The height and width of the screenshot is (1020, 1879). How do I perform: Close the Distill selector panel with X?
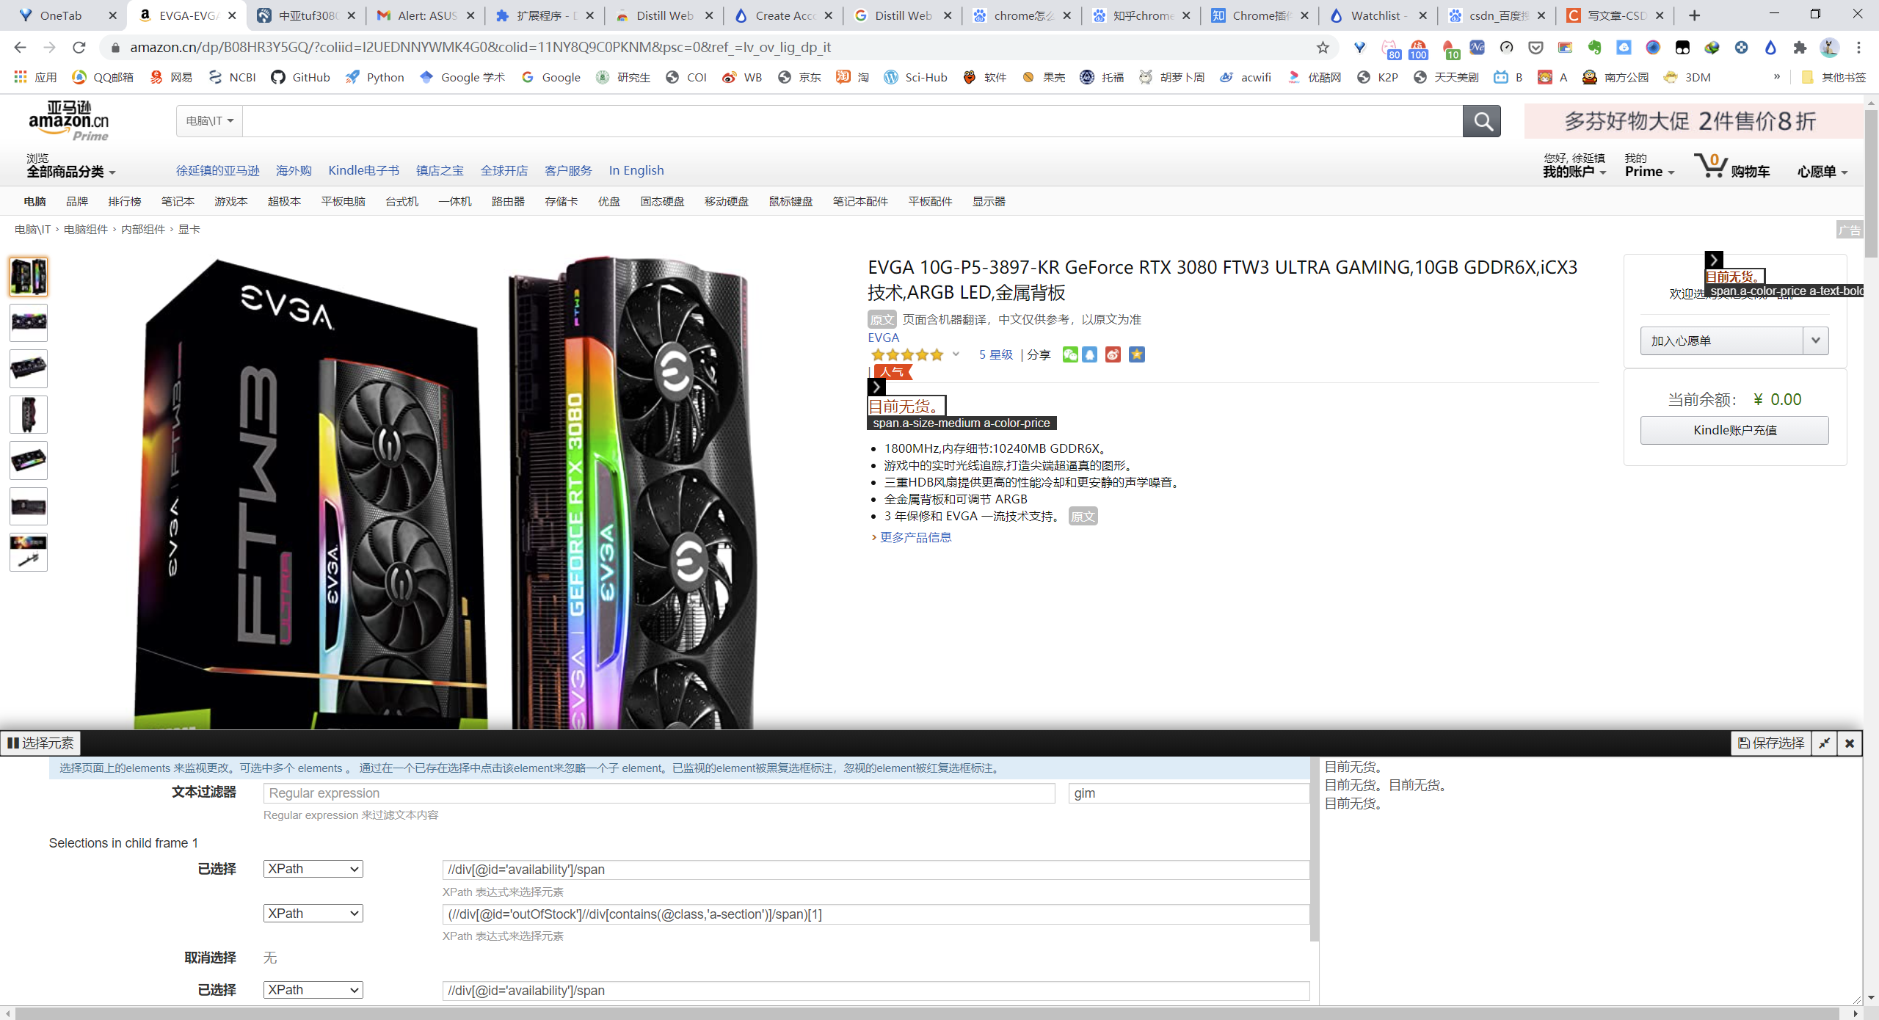(1850, 743)
